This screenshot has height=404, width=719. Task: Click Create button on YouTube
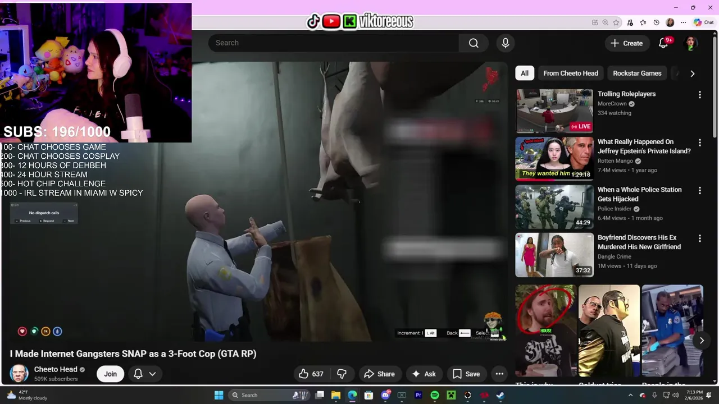tap(626, 43)
